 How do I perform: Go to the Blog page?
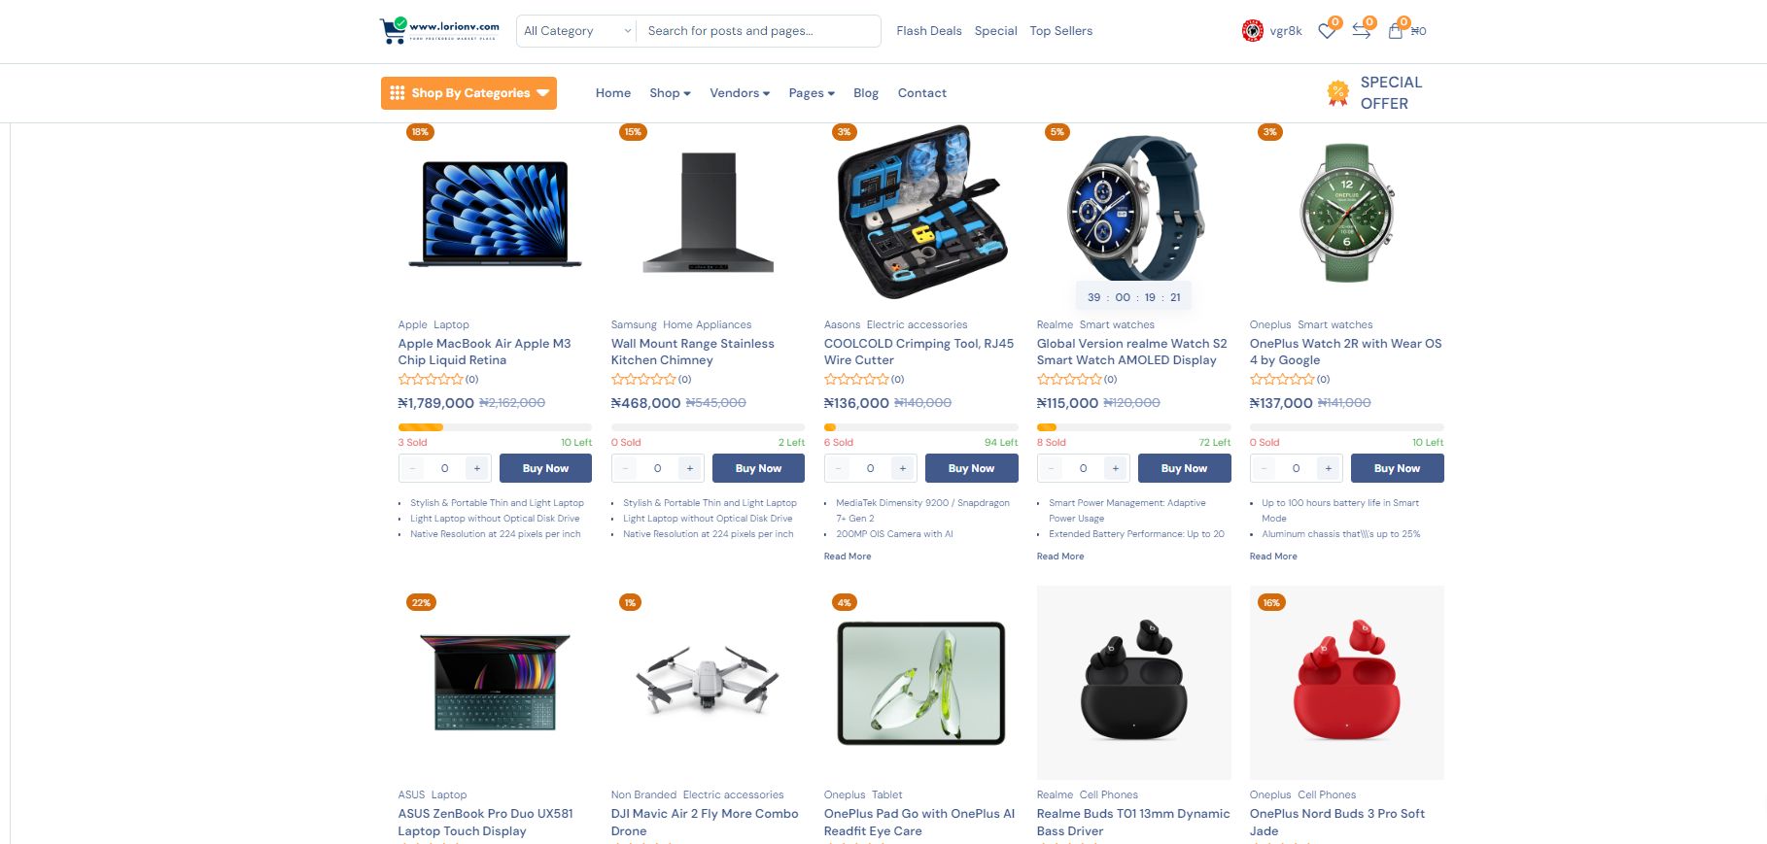(x=866, y=93)
